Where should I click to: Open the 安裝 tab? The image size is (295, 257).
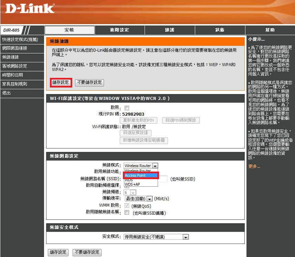pos(70,30)
